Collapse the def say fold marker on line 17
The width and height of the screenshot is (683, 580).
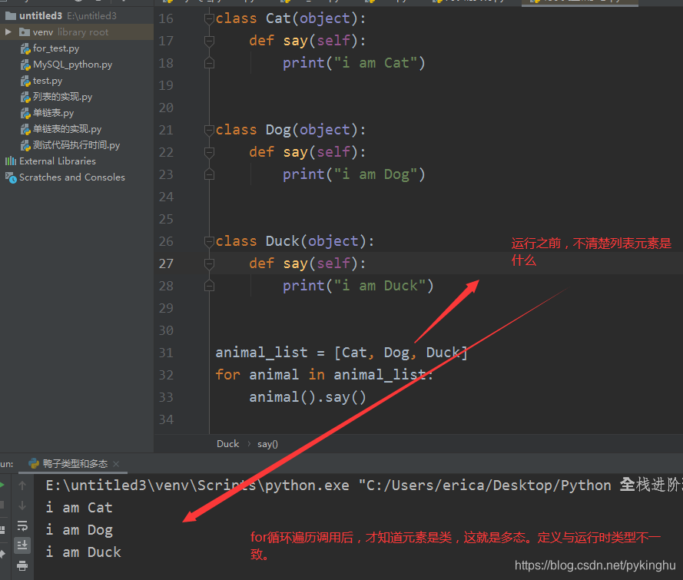tap(209, 41)
